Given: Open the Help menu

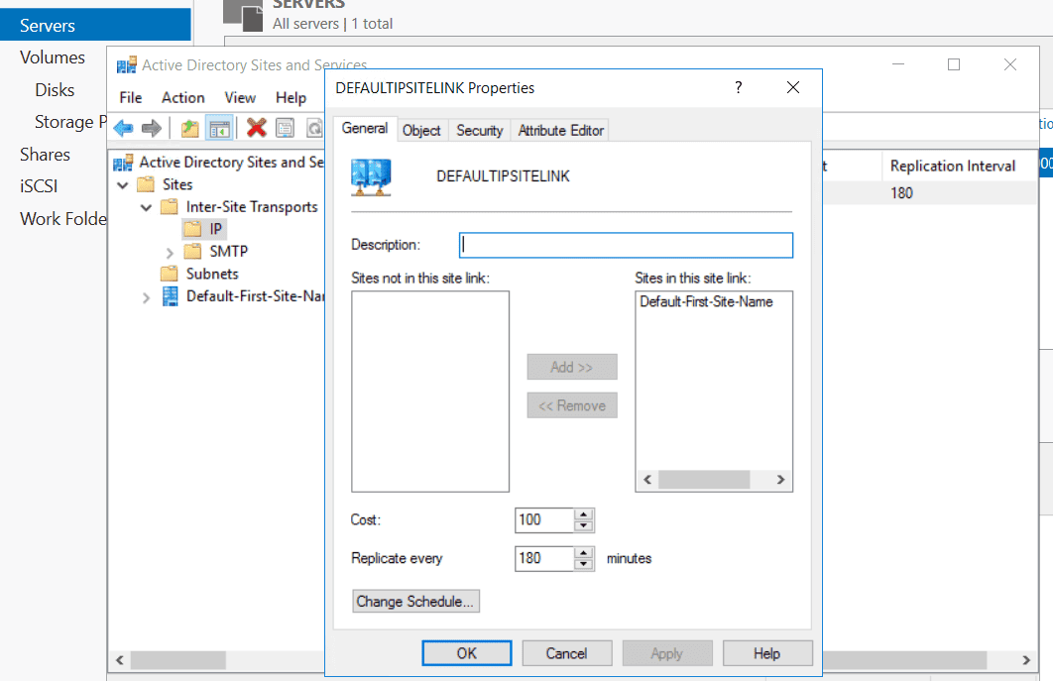Looking at the screenshot, I should point(291,98).
